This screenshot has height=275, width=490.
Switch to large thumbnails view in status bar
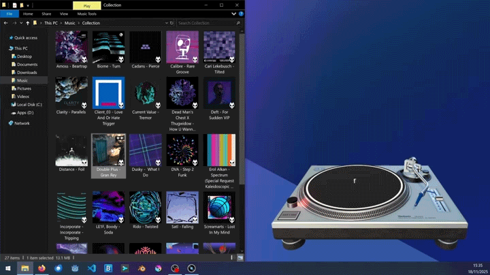pos(240,259)
